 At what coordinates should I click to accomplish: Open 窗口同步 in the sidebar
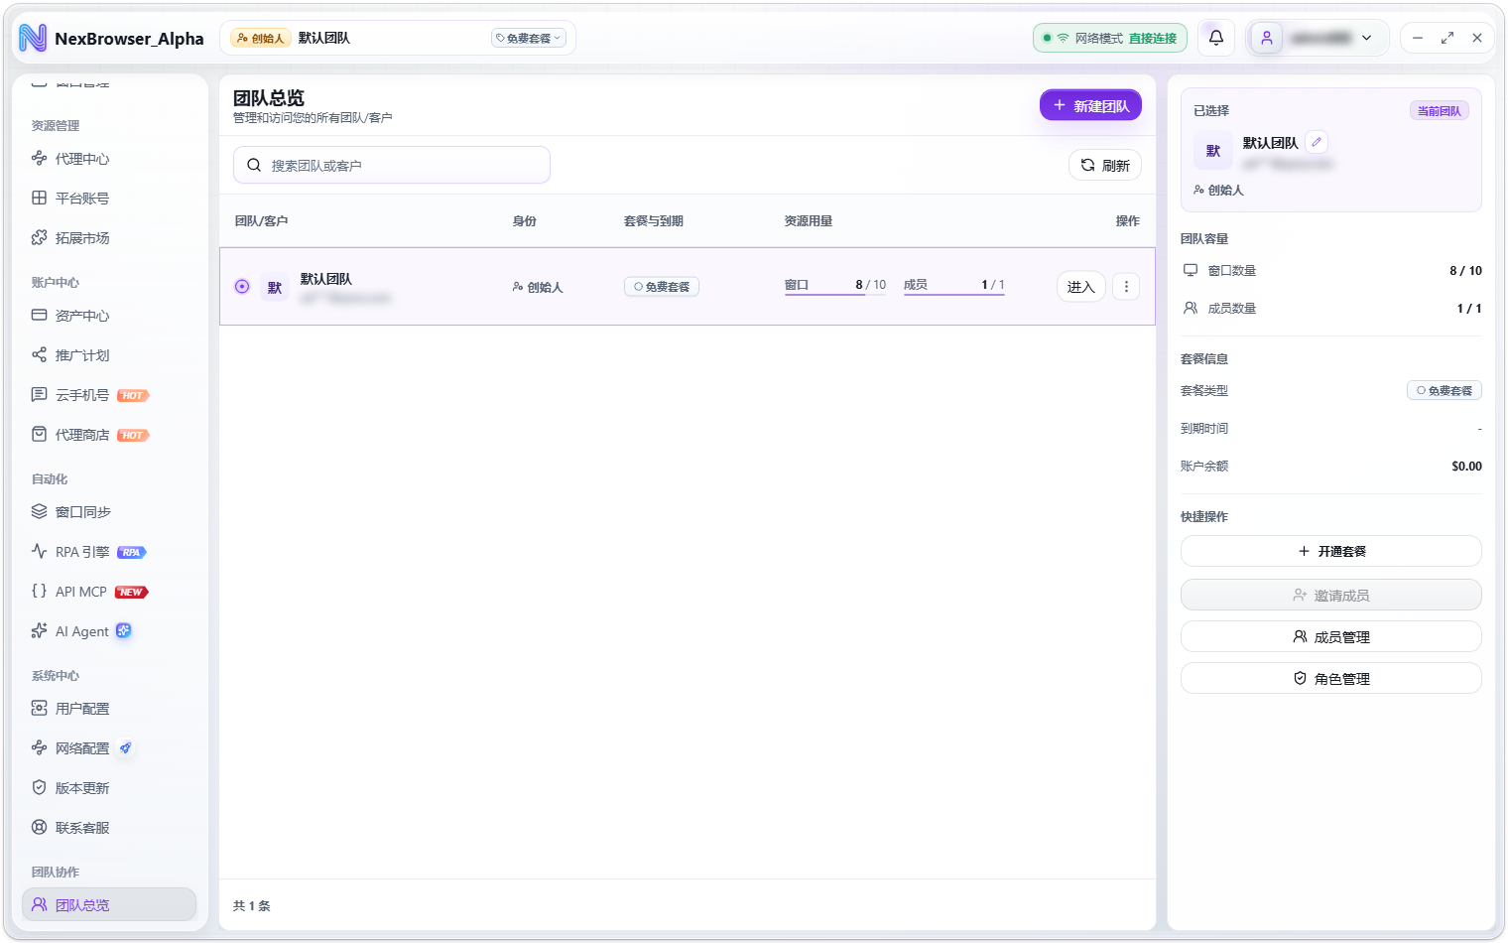click(x=109, y=511)
